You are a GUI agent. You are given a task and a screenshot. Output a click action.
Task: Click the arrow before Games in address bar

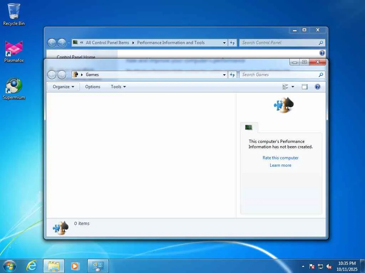pyautogui.click(x=82, y=75)
